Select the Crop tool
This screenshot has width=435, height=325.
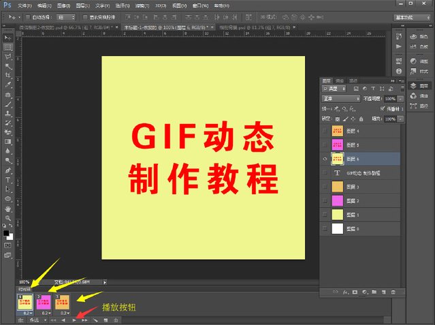pos(7,75)
